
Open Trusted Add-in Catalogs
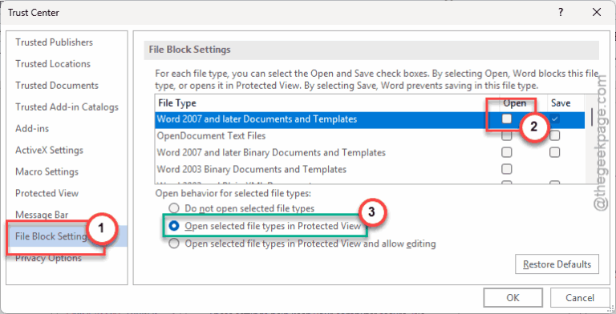tap(67, 107)
